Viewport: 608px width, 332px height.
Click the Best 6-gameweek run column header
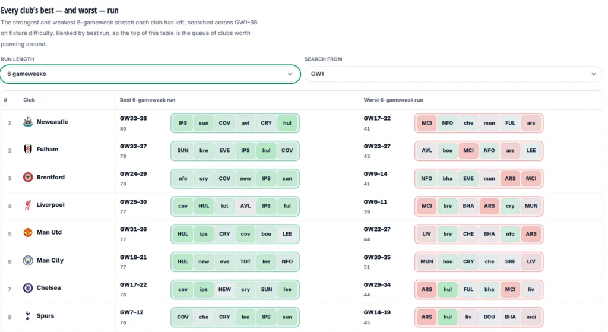[147, 100]
